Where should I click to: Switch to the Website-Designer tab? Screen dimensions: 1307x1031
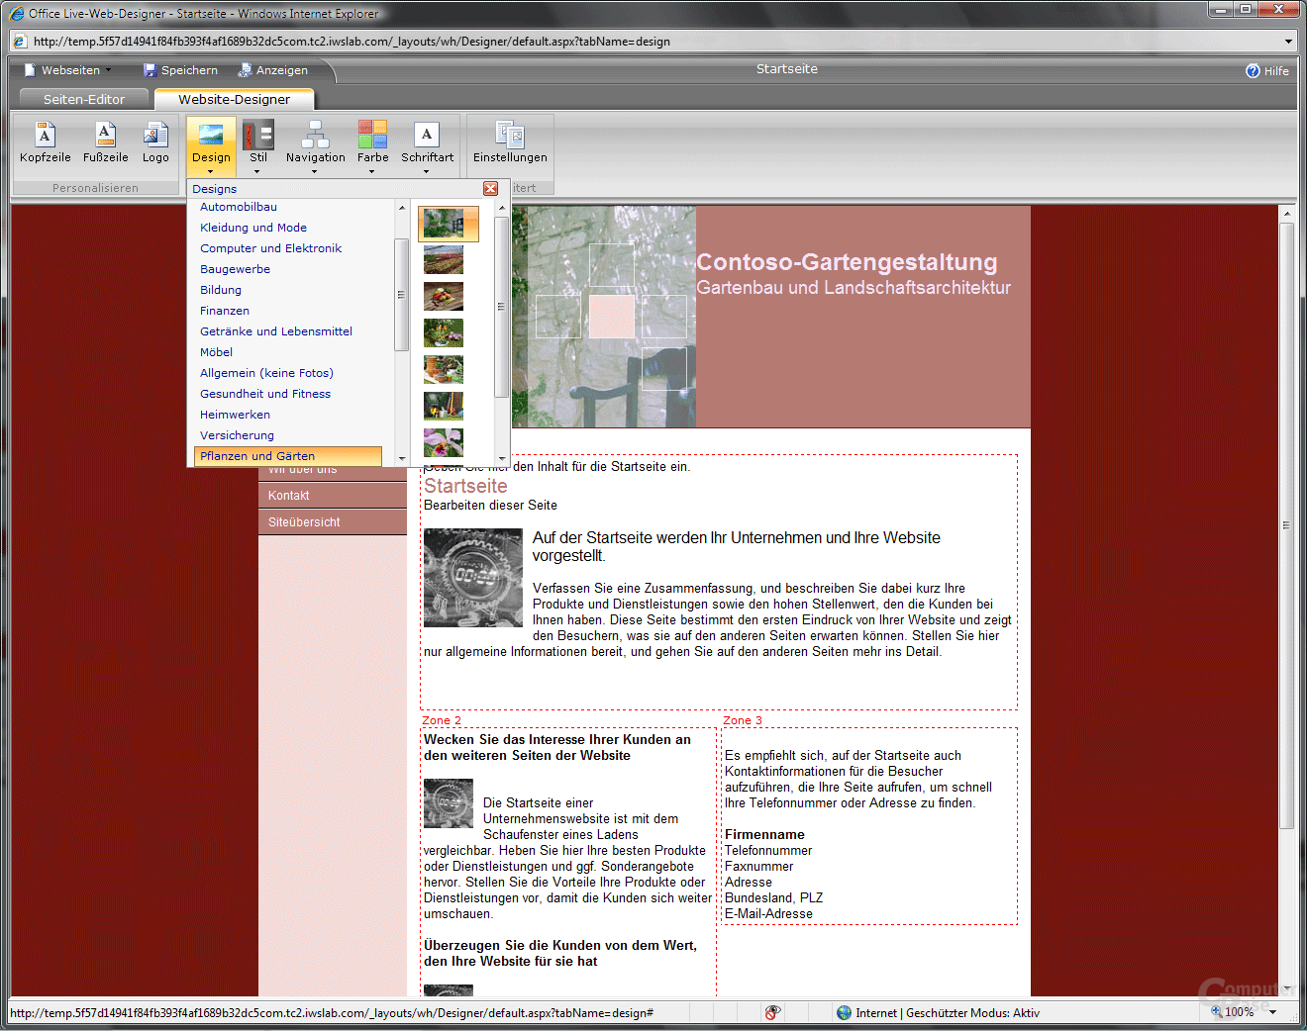pyautogui.click(x=235, y=99)
